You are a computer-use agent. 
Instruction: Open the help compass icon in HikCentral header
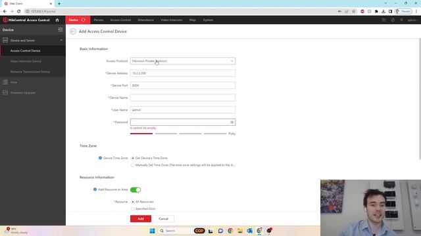[x=393, y=20]
